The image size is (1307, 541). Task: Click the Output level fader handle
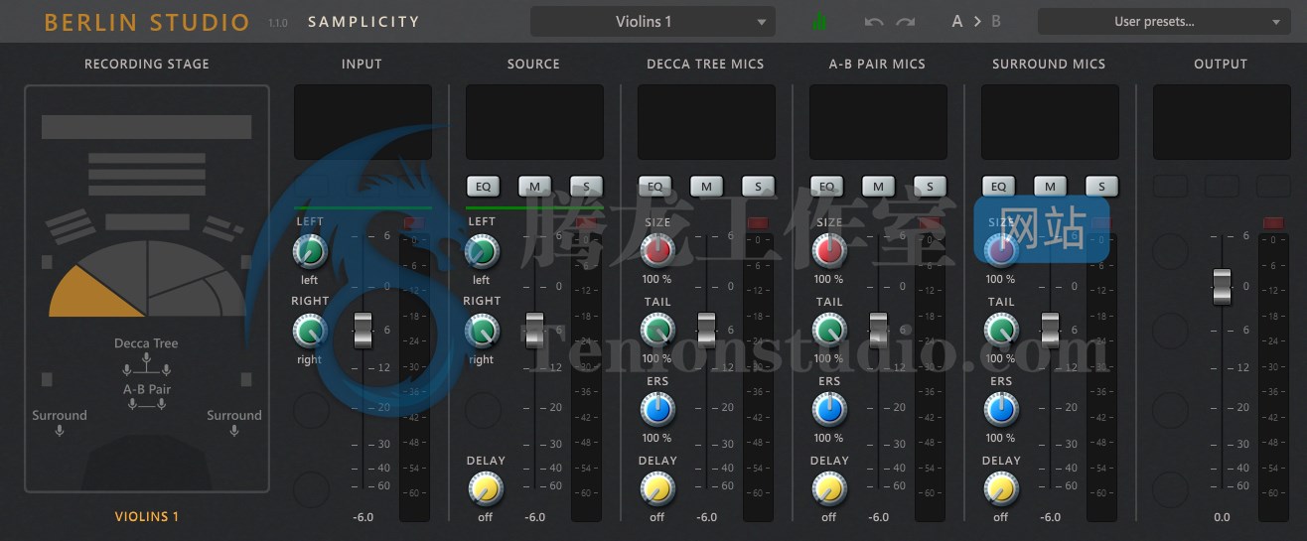click(1223, 286)
